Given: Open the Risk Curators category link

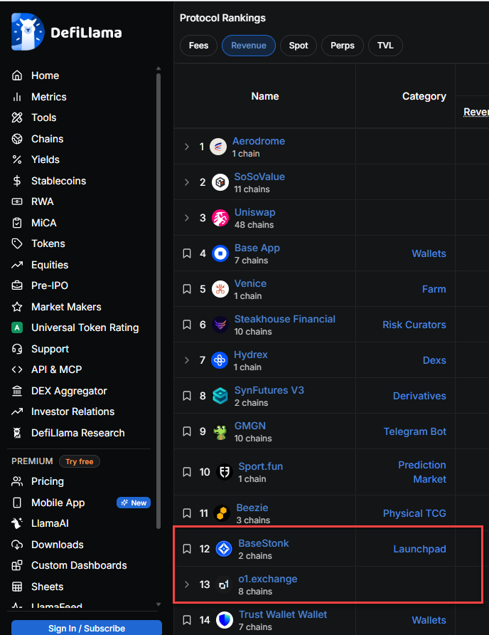Looking at the screenshot, I should [414, 325].
